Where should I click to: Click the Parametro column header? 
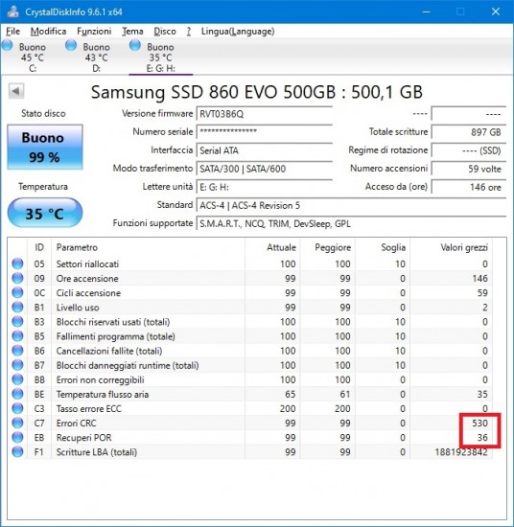click(149, 247)
